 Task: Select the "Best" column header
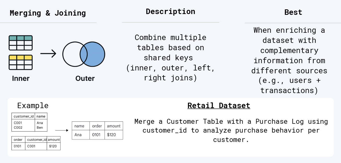point(293,12)
